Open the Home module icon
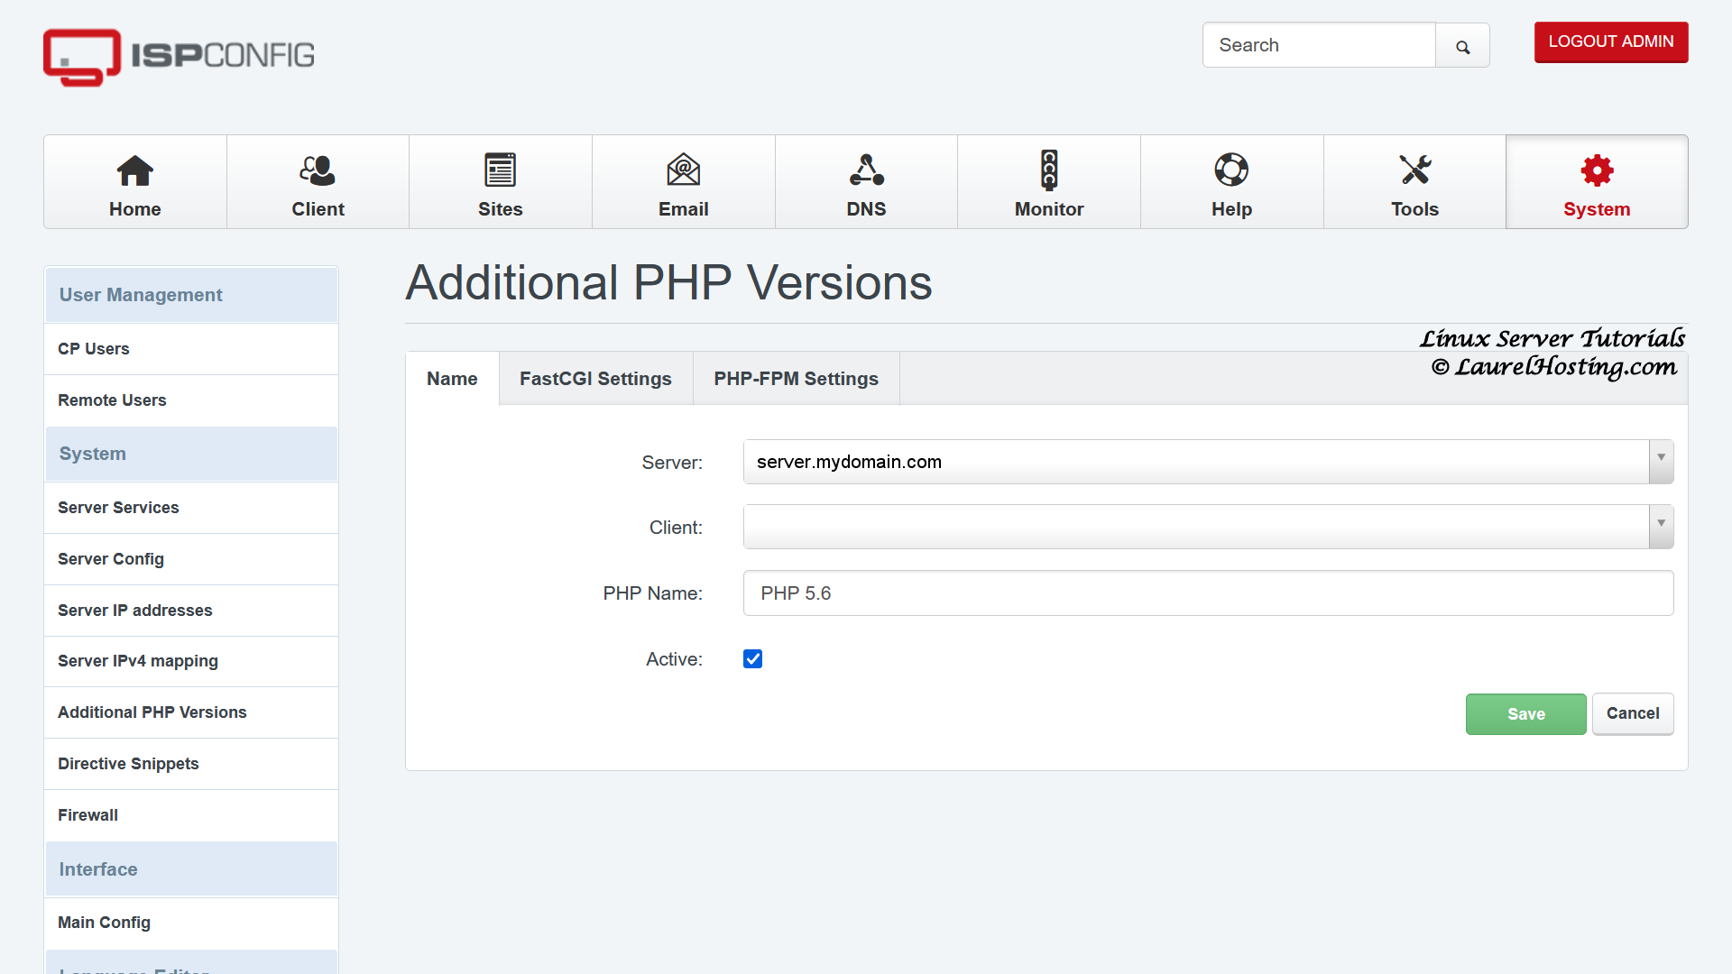This screenshot has height=974, width=1732. (x=135, y=170)
